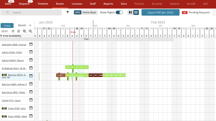This screenshot has height=121, width=216.
Task: Zoom in the roster timeline
Action: 25,31
